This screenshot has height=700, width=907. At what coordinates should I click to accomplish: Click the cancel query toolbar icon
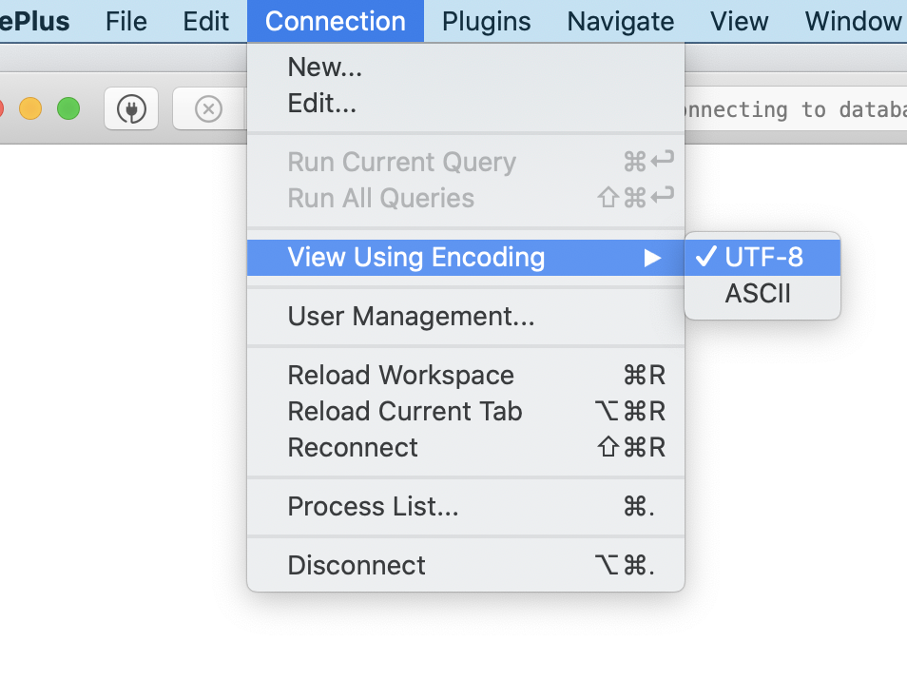pos(208,108)
